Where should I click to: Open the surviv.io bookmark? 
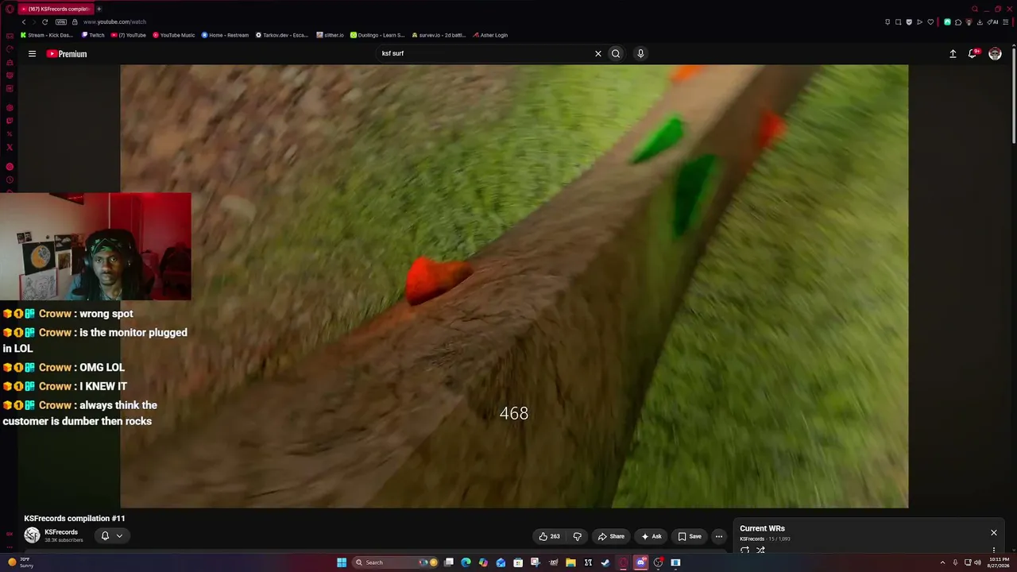coord(439,35)
